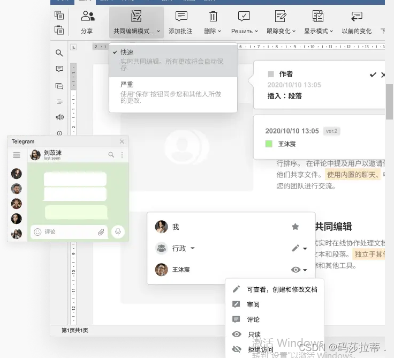Select the third contact avatar in Telegram
Image resolution: width=394 pixels, height=358 pixels.
coord(17,204)
